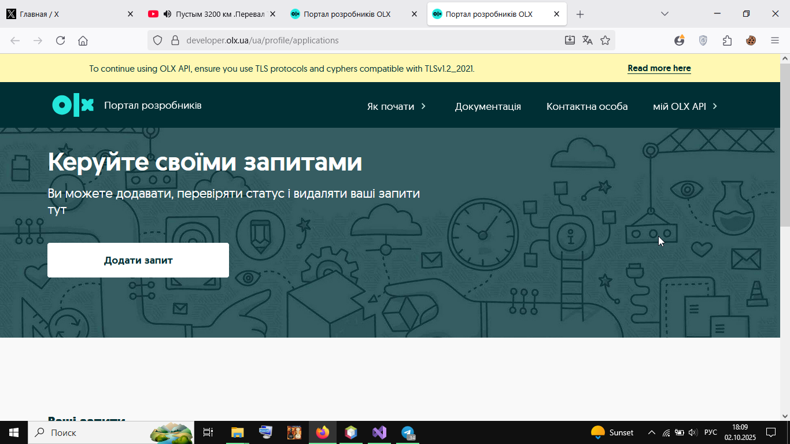Switch to the "Главная / X" tab
The width and height of the screenshot is (790, 444).
pos(71,14)
